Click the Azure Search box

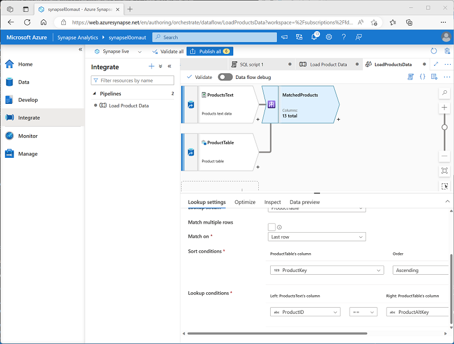coord(215,37)
